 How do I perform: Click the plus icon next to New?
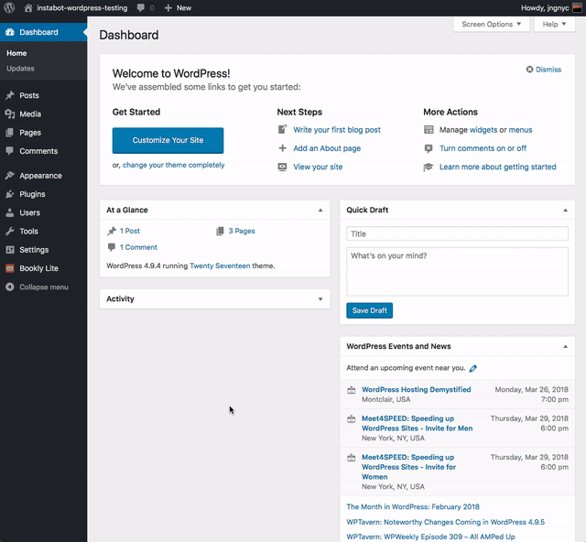168,8
